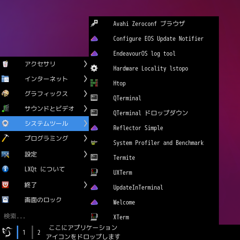Screen dimensions: 240x240
Task: Expand the アクセサリ submenu arrow
Action: click(85, 64)
